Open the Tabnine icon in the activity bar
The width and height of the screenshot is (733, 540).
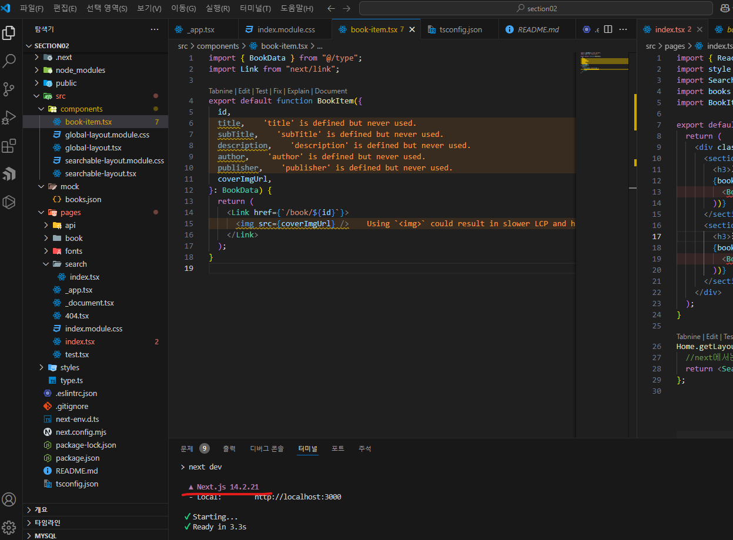(9, 173)
